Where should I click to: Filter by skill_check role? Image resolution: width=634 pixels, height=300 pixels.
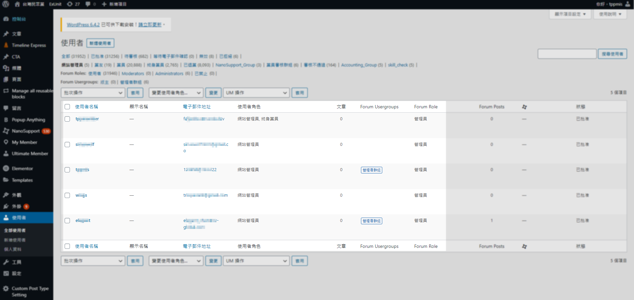coord(398,65)
